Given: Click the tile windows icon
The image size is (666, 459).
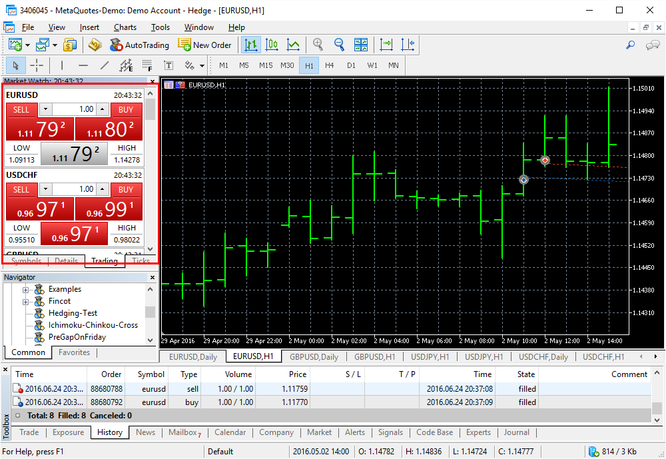Looking at the screenshot, I should point(361,45).
